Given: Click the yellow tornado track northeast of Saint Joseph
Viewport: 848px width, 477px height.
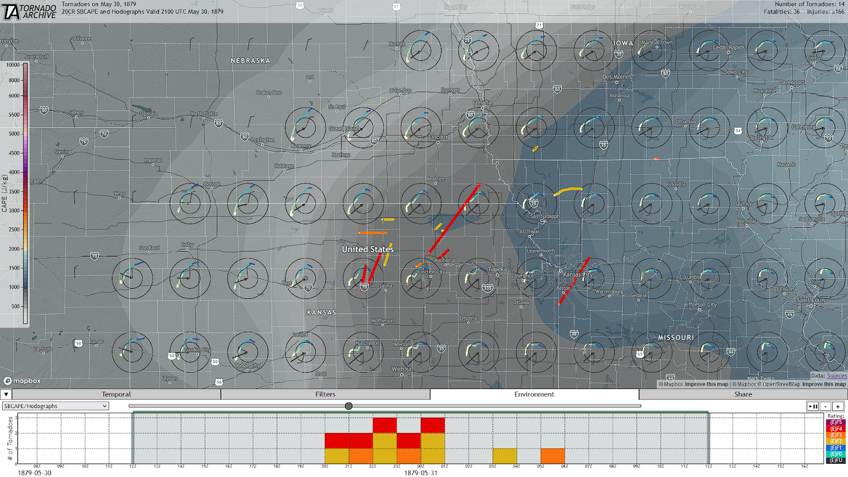Looking at the screenshot, I should tap(568, 191).
